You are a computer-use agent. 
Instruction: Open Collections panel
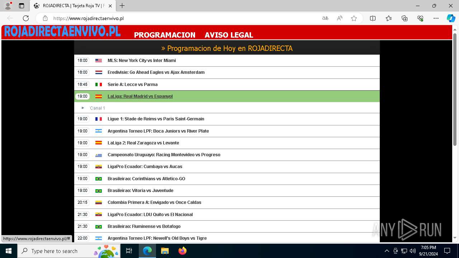(404, 18)
